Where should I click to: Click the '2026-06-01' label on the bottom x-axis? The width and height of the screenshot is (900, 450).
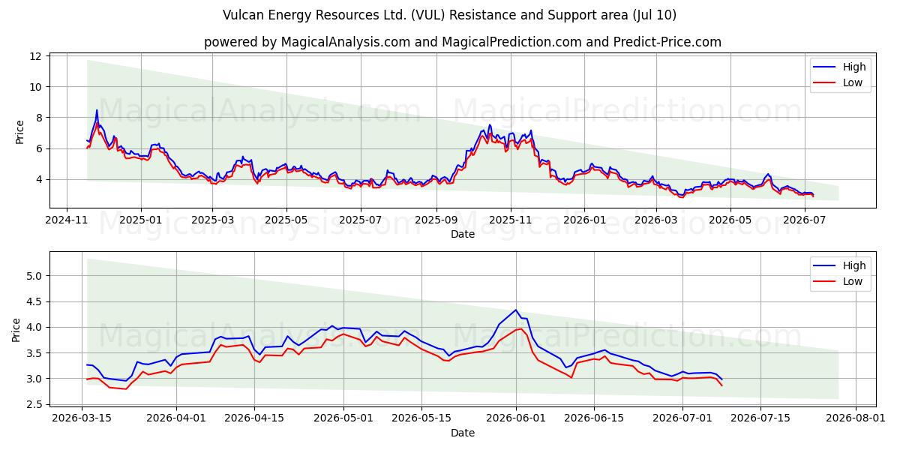[515, 419]
